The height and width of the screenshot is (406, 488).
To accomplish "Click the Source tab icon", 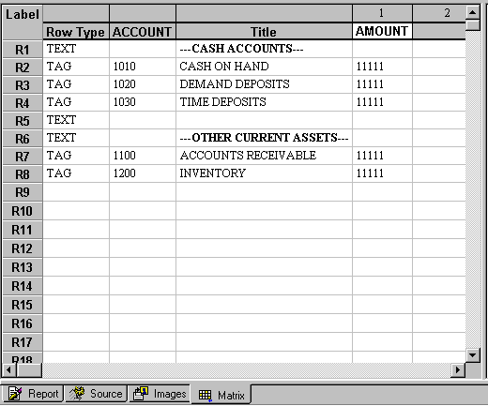I will (77, 393).
